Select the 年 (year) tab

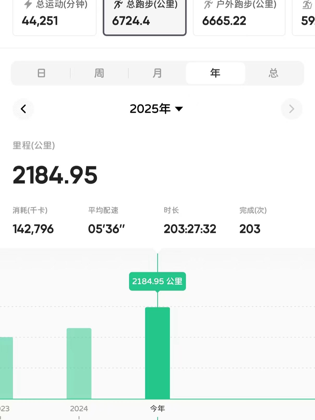click(x=215, y=73)
